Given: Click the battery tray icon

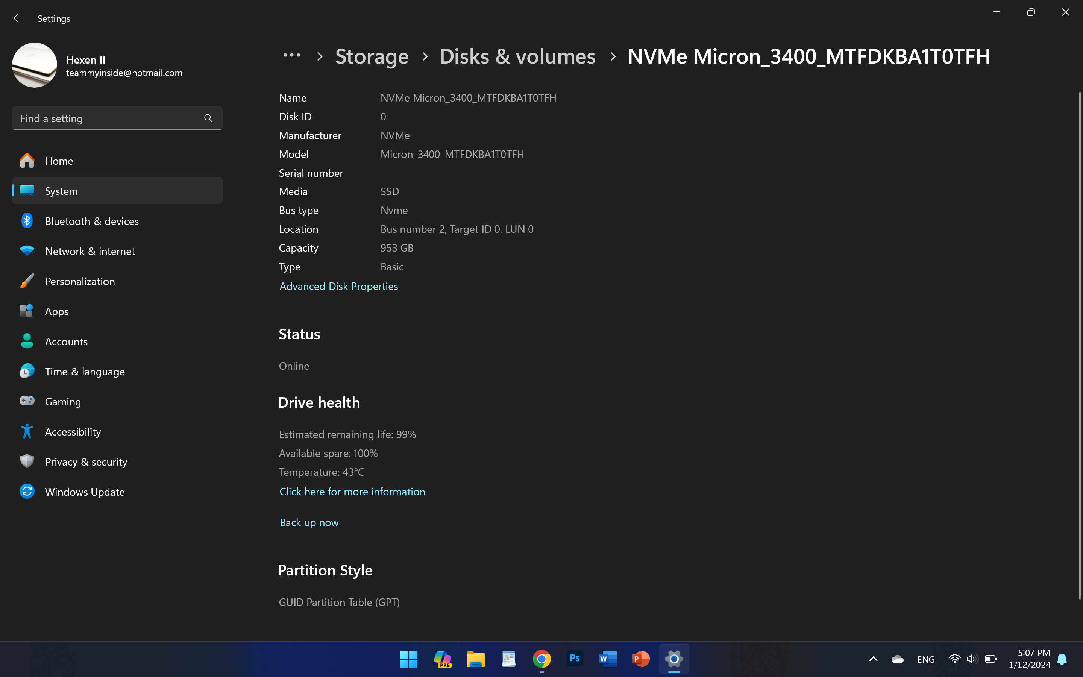Looking at the screenshot, I should coord(991,659).
